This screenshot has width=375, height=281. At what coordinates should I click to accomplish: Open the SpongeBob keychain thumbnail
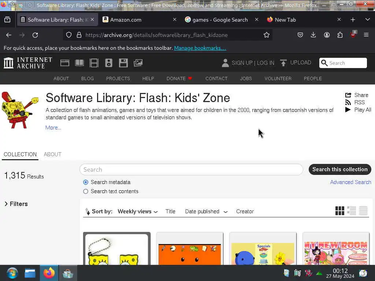pyautogui.click(x=117, y=248)
